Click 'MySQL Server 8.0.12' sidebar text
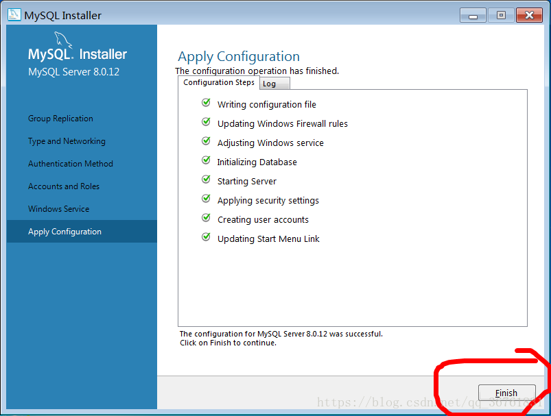Viewport: 551px width, 416px height. 74,72
